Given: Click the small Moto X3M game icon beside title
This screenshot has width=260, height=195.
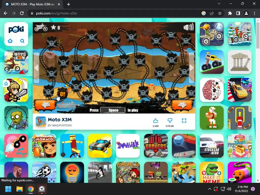Looking at the screenshot, I should [x=41, y=122].
